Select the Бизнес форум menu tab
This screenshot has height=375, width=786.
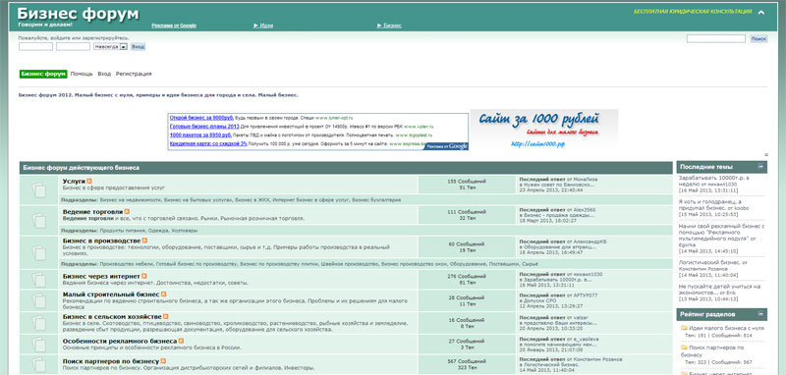43,74
